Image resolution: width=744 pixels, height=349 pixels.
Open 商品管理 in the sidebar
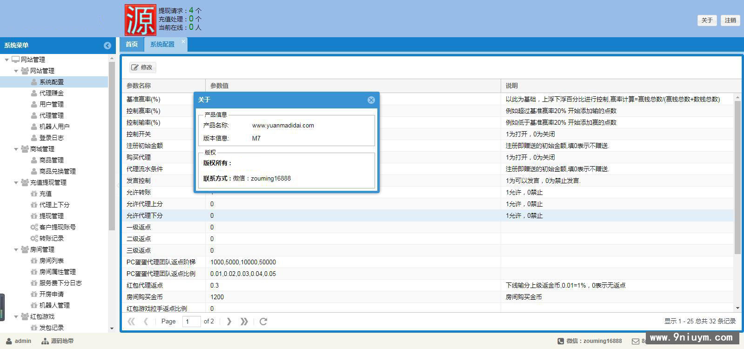[x=52, y=160]
